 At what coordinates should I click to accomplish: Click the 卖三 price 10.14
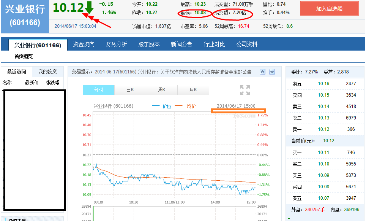pyautogui.click(x=323, y=107)
